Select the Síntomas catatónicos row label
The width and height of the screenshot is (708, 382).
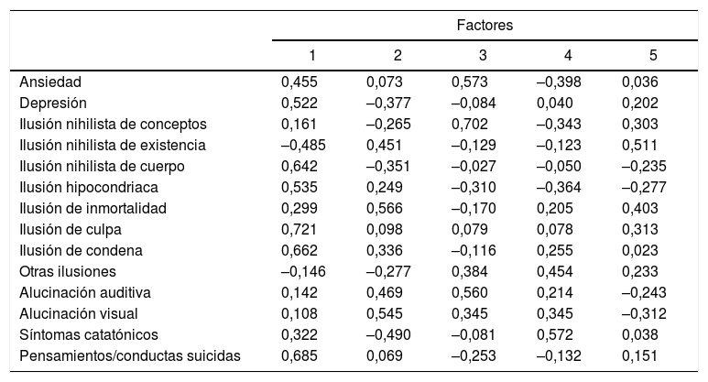(88, 334)
